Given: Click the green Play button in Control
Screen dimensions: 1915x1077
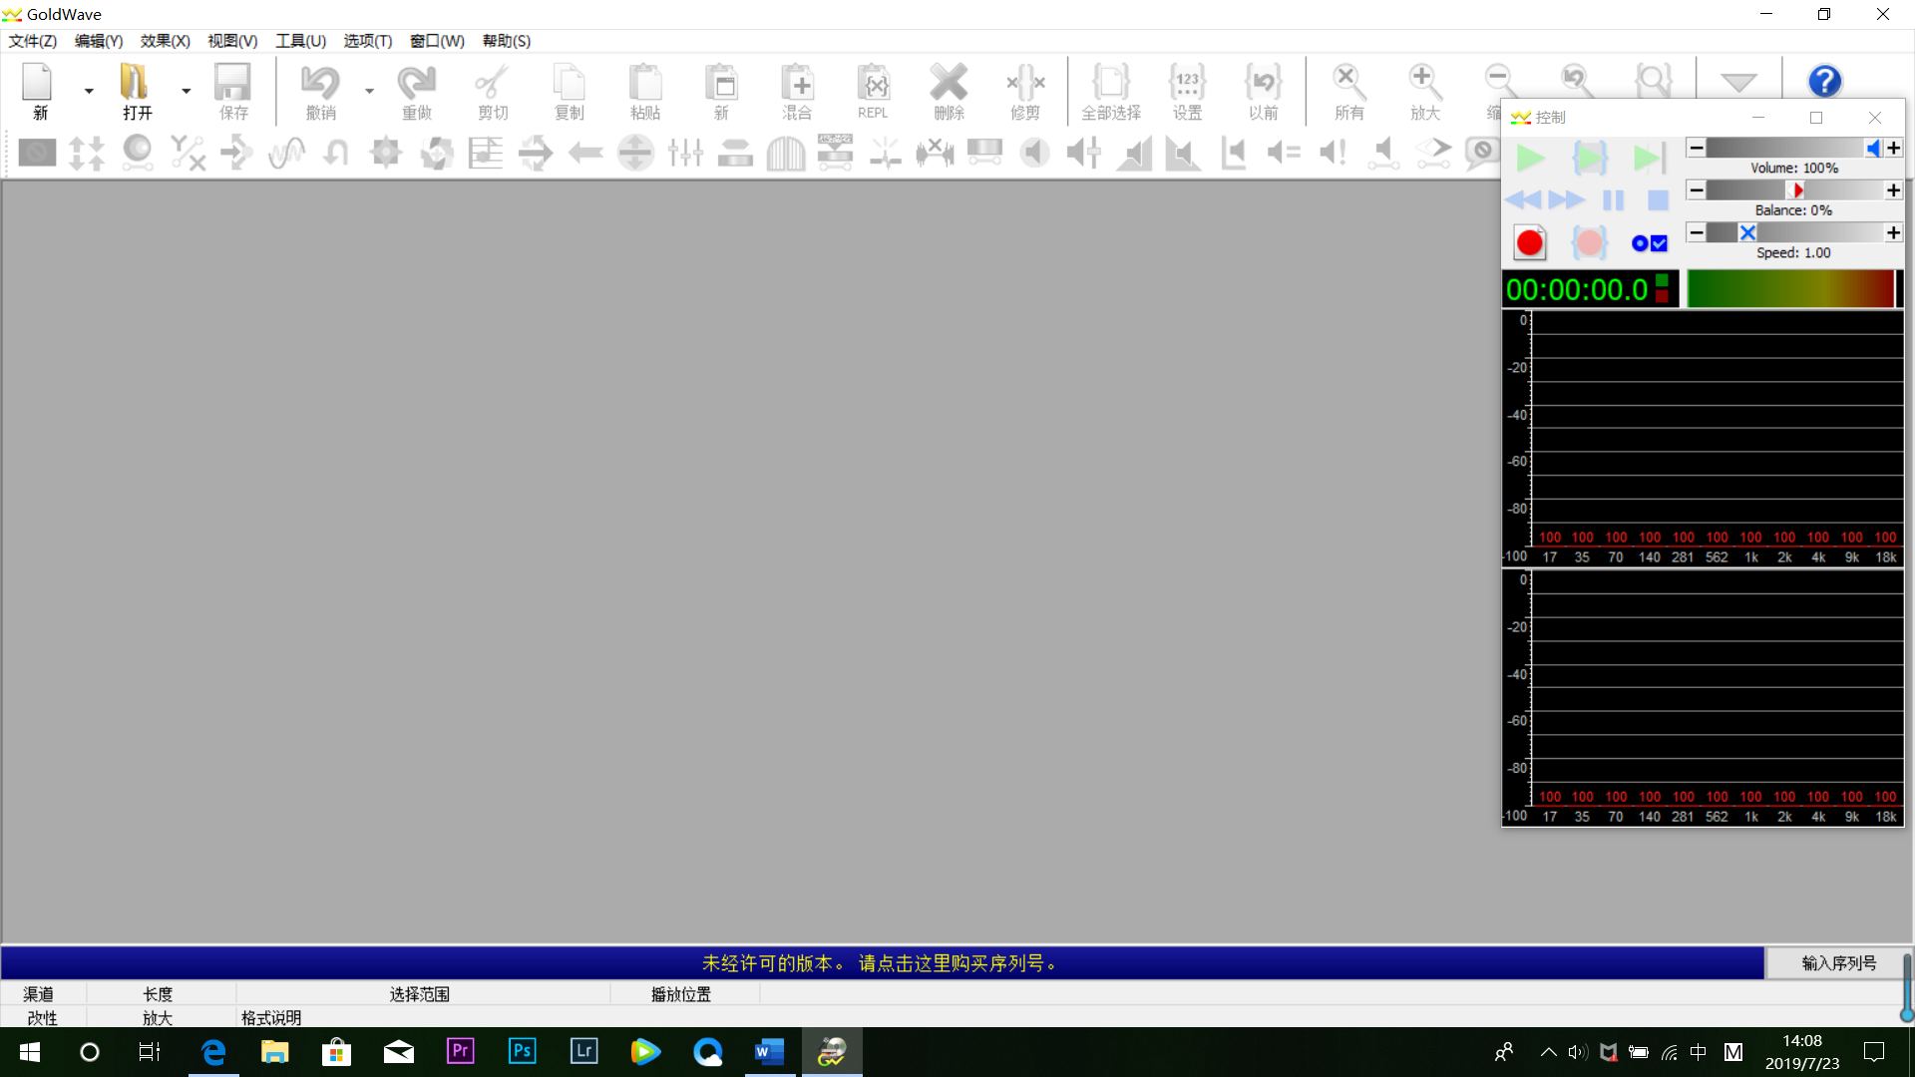Looking at the screenshot, I should [x=1530, y=158].
